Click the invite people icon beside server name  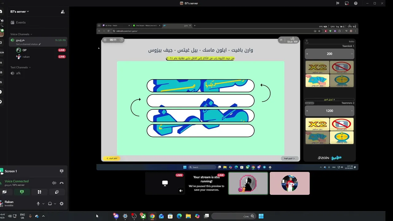(x=63, y=12)
